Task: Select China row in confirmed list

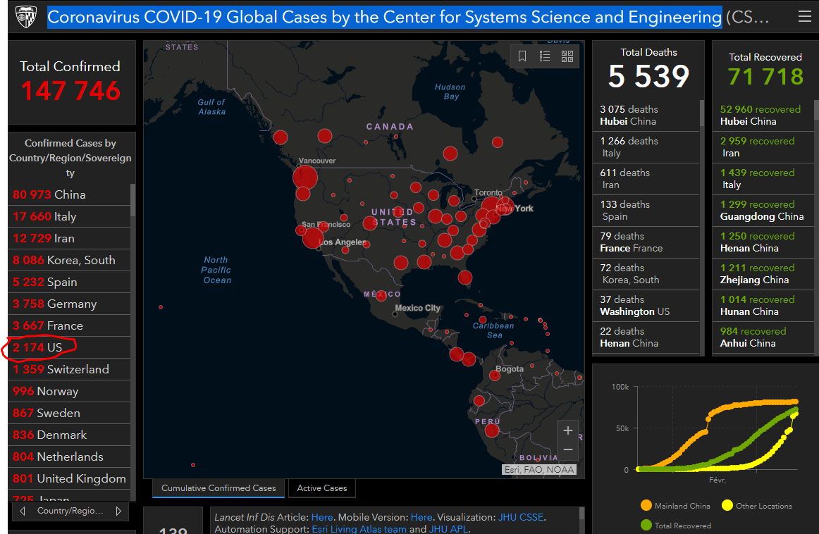Action: point(69,194)
